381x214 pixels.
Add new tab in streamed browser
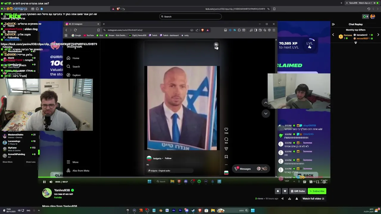pos(104,24)
